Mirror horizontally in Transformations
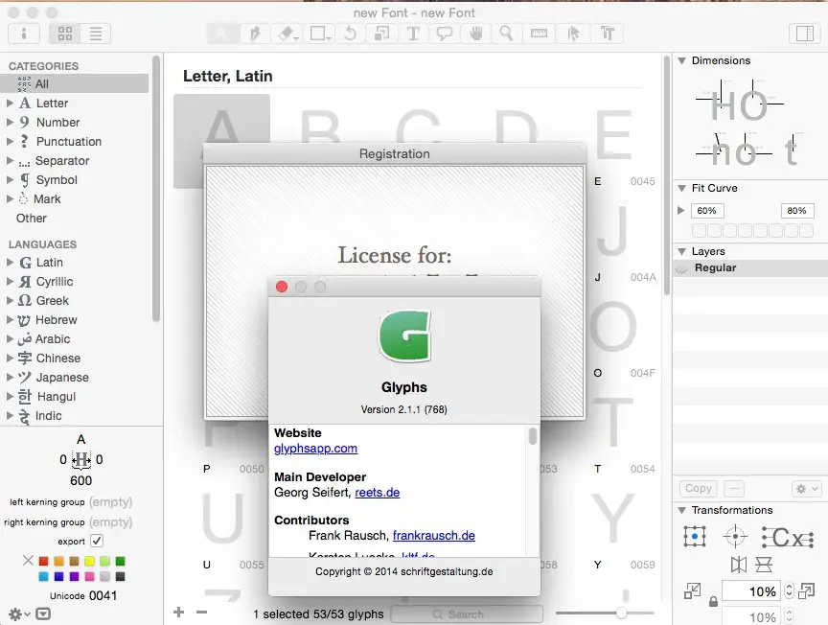The width and height of the screenshot is (828, 625). [x=739, y=565]
